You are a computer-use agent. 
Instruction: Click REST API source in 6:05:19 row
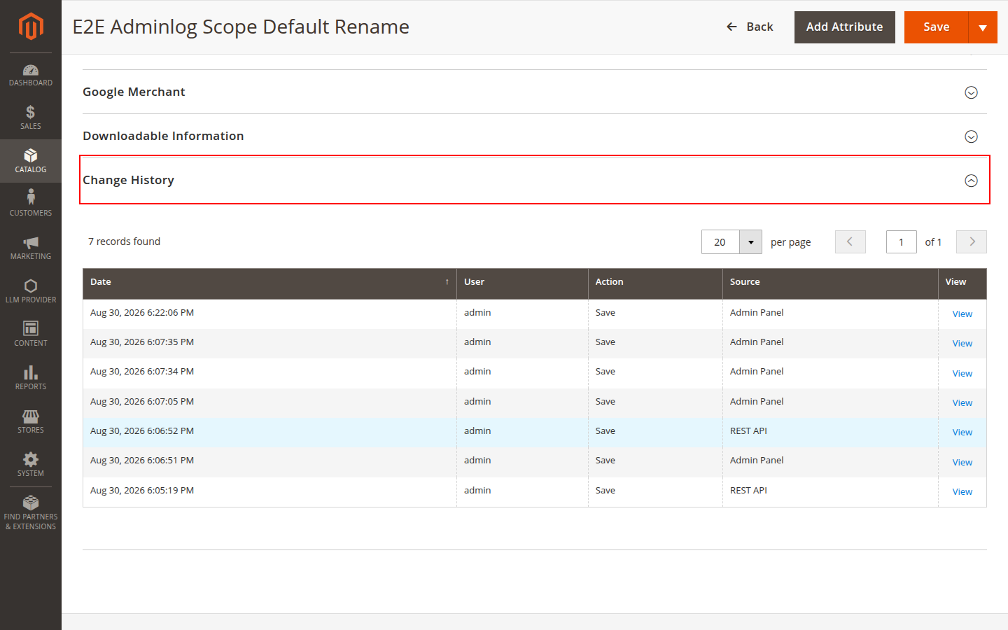click(748, 491)
